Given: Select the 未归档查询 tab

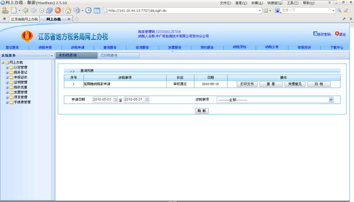Looking at the screenshot, I should click(x=76, y=55).
